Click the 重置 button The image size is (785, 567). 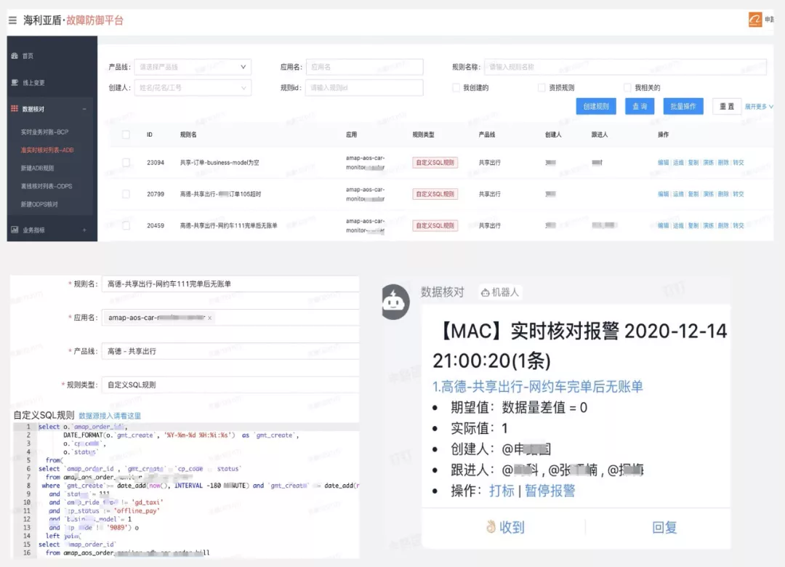point(726,106)
